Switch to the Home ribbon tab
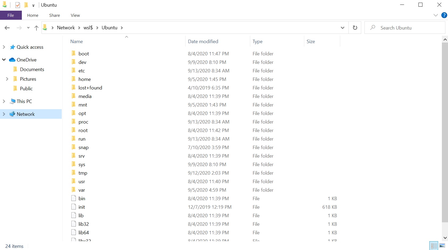This screenshot has height=250, width=448. coord(33,15)
